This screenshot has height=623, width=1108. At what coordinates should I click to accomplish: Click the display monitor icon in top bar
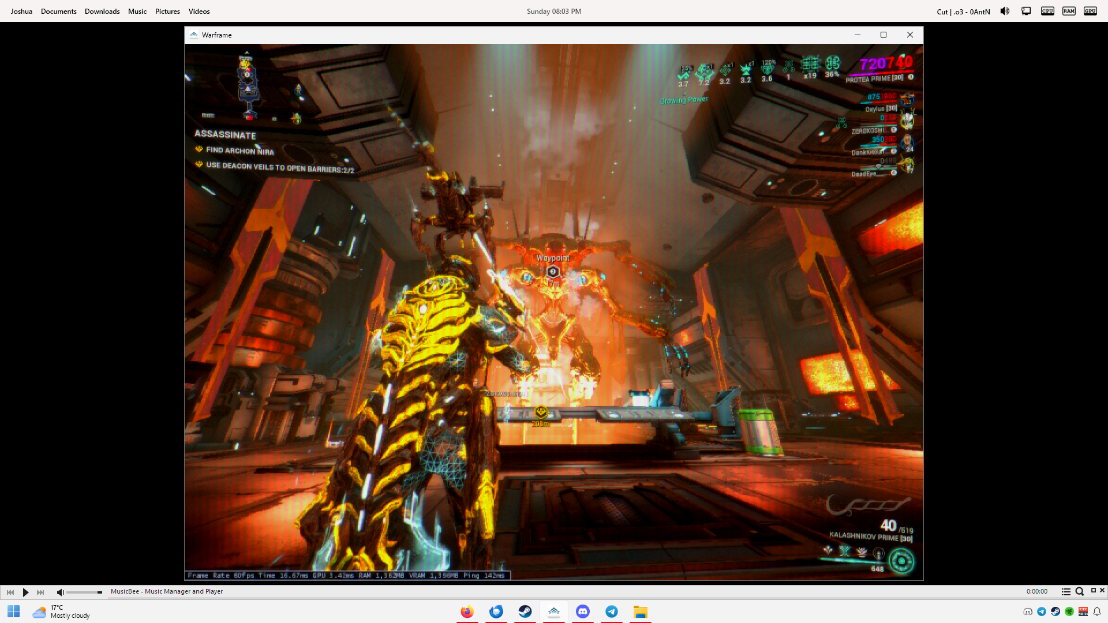[1026, 11]
